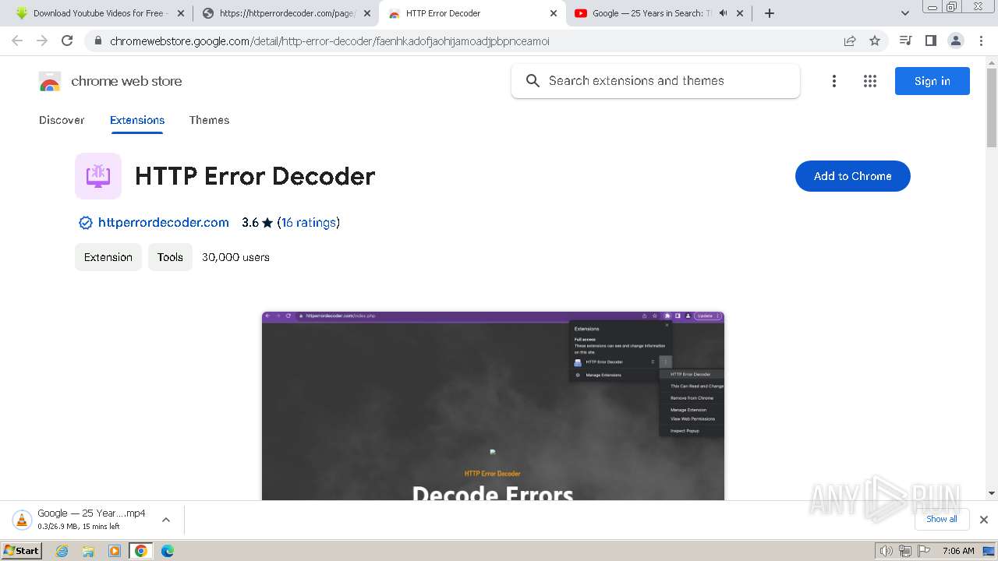Bookmark this page with the star

[x=875, y=41]
